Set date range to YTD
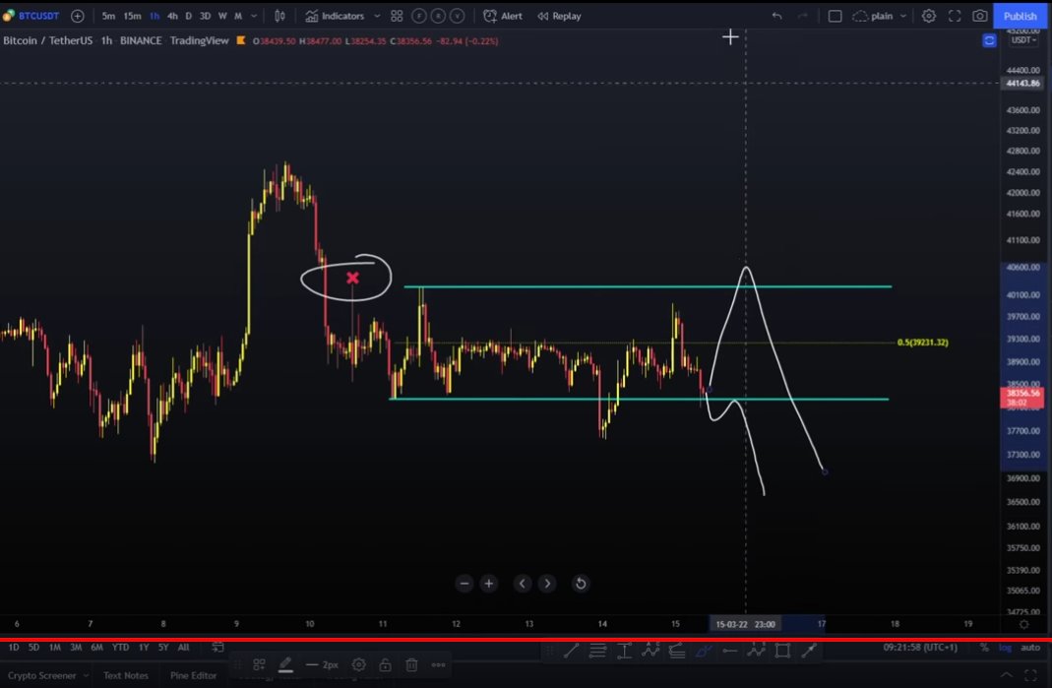1052x688 pixels. point(120,647)
